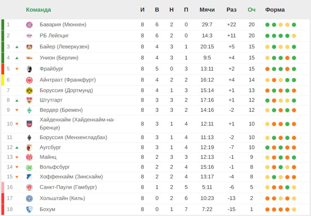Click the Форма column header

[x=275, y=10]
